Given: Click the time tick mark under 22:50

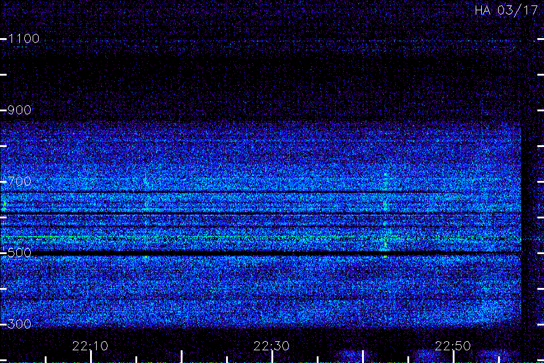Looking at the screenshot, I should click(x=454, y=357).
